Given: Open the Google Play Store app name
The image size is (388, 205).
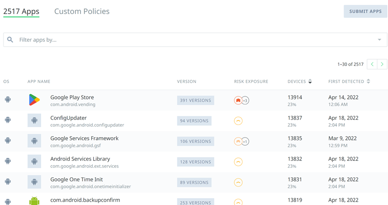Looking at the screenshot, I should (x=72, y=97).
